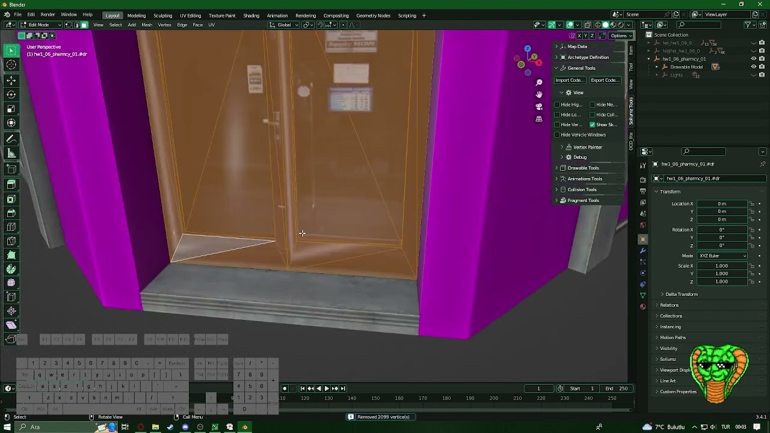Enable the Hide Coll... checkbox

(593, 115)
